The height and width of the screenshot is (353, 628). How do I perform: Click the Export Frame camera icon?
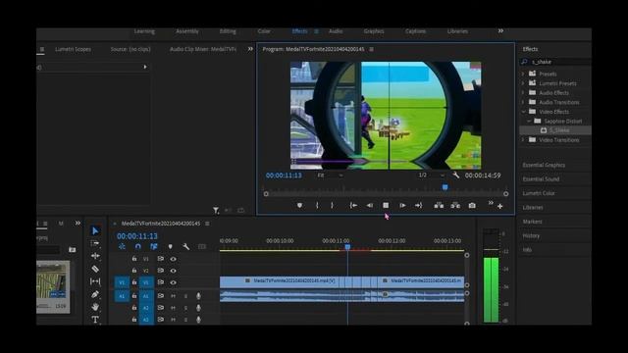(x=472, y=205)
